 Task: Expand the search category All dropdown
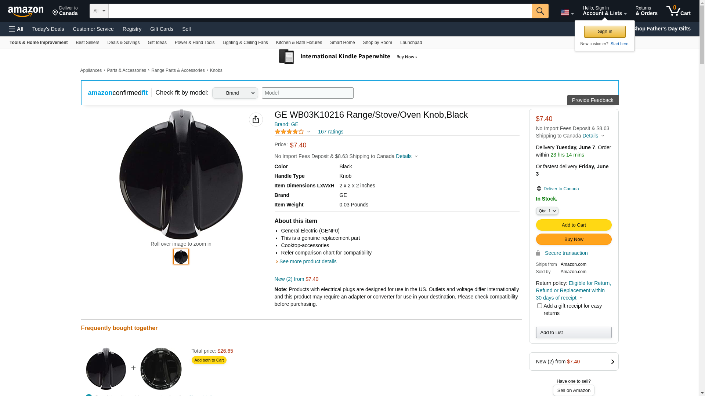click(99, 11)
